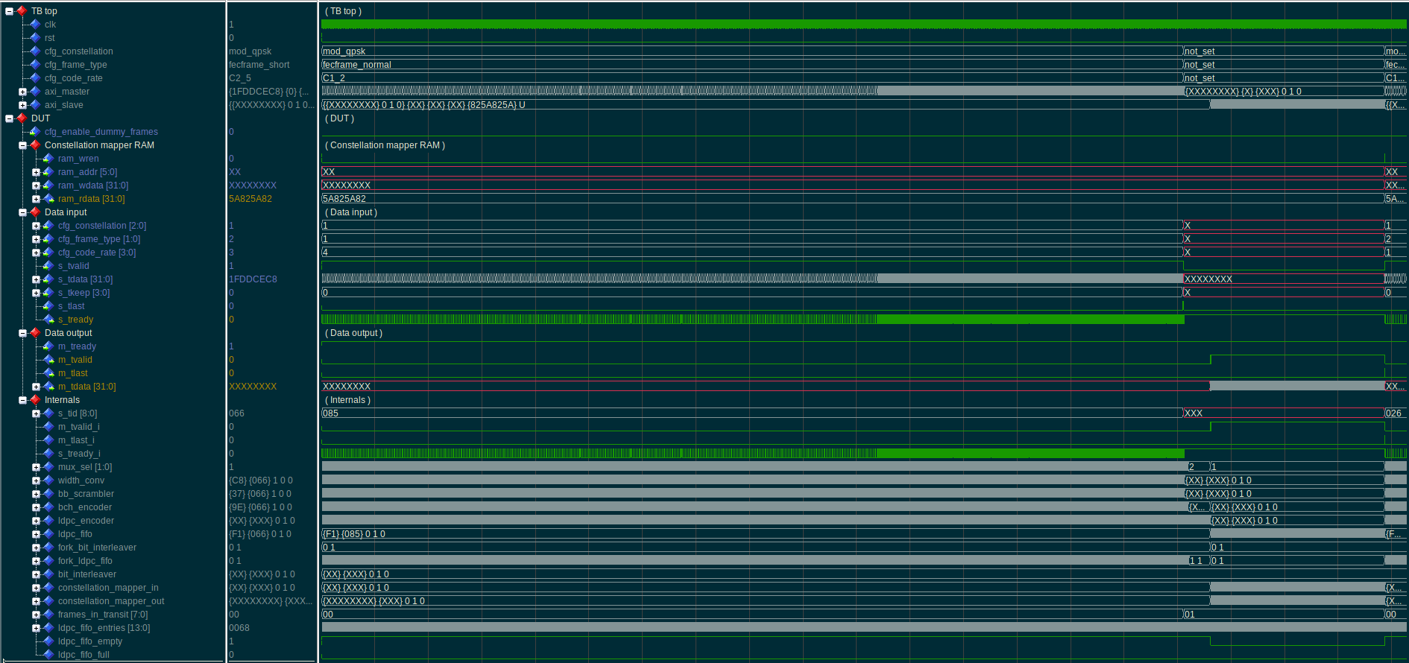Expand s_tdata [31:0] bus
This screenshot has height=663, width=1409.
(x=36, y=279)
